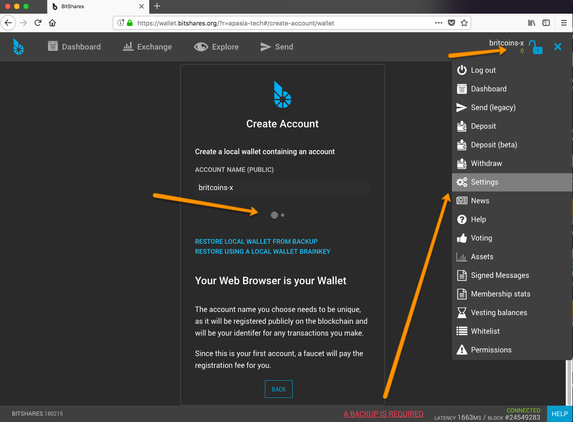The width and height of the screenshot is (573, 422).
Task: Select Withdraw in the menu
Action: coord(512,163)
